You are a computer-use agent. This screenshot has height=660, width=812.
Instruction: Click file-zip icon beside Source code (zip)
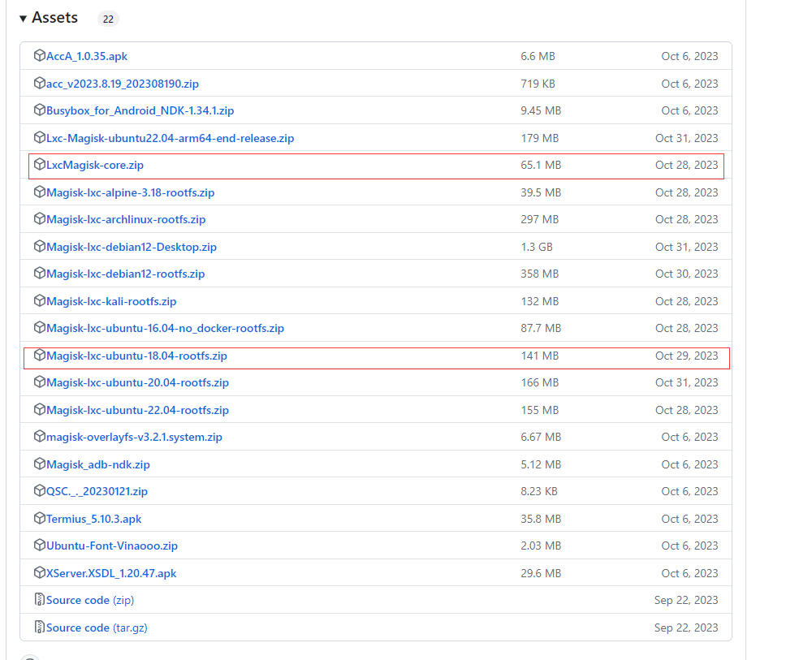[39, 600]
